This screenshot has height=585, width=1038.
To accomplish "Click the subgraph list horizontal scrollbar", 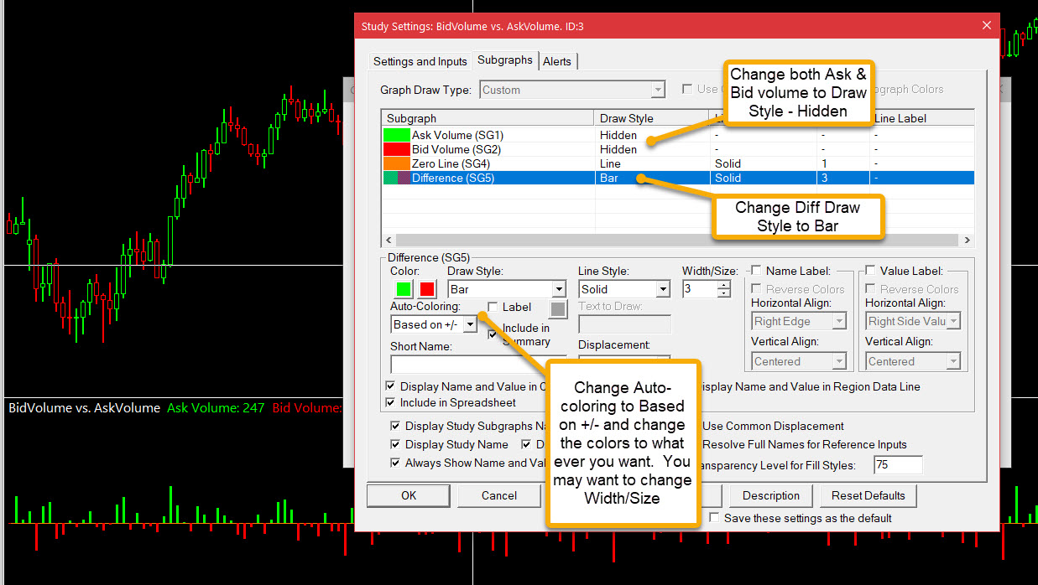I will coord(678,240).
